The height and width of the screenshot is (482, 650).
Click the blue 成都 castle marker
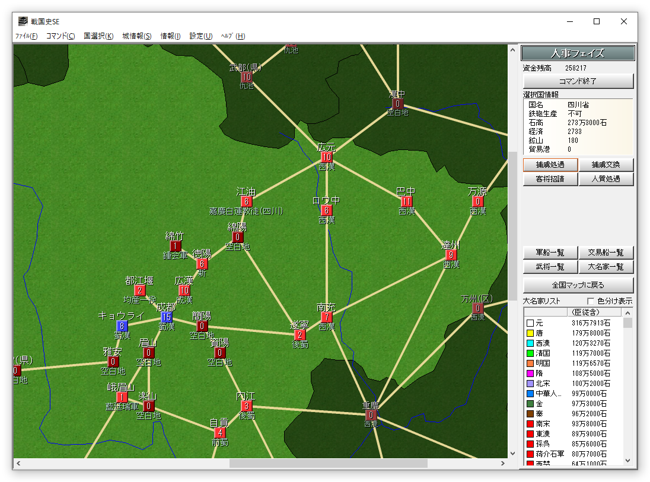(x=167, y=317)
